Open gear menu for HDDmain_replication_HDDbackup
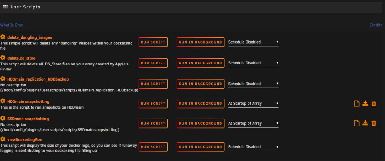This screenshot has width=385, height=161. tap(3, 79)
